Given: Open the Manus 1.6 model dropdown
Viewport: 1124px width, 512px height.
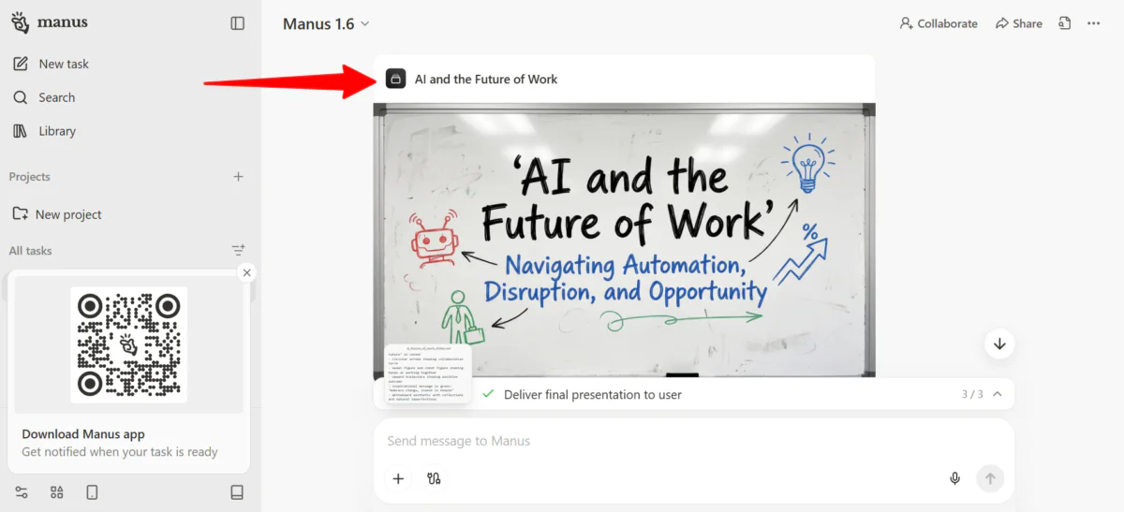Looking at the screenshot, I should coord(326,23).
